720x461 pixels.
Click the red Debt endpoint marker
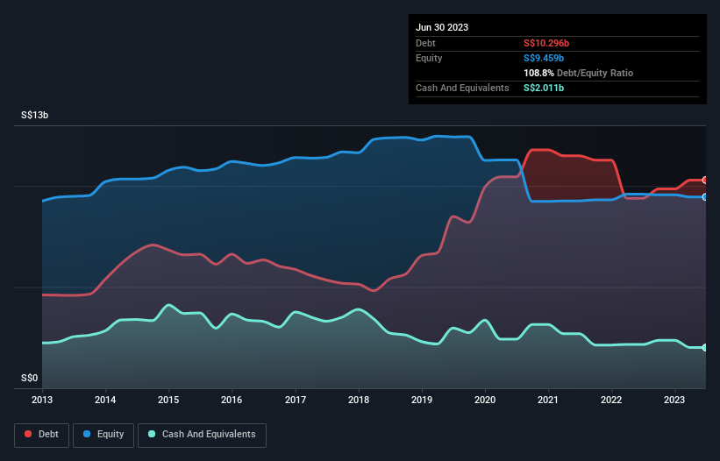[705, 181]
